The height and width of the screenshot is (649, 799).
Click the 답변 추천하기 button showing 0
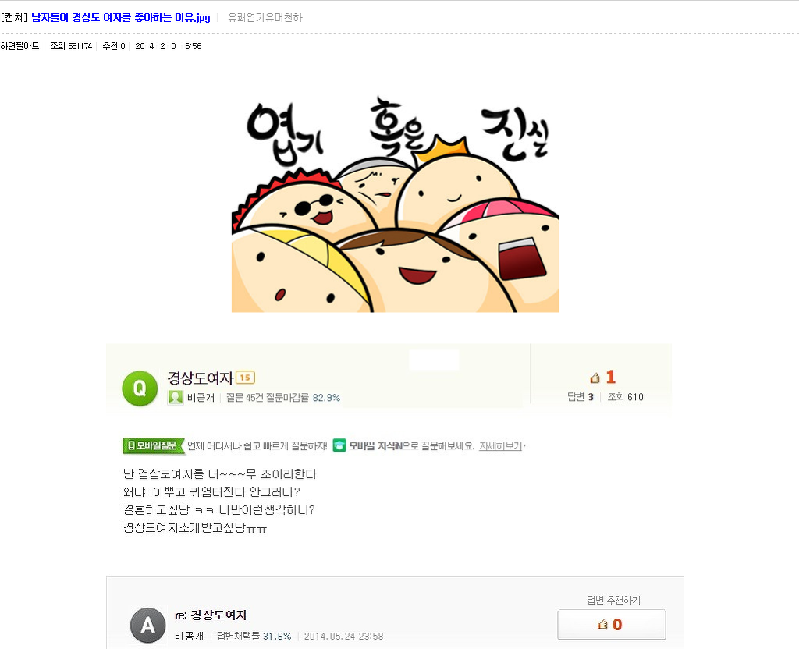(x=612, y=624)
